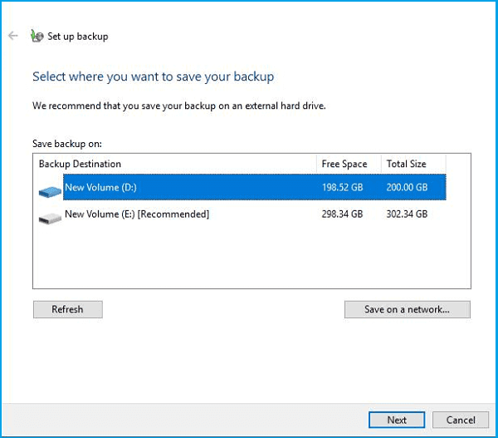Choose New Volume (E:) [Recommended] as destination
The height and width of the screenshot is (438, 498).
click(137, 214)
